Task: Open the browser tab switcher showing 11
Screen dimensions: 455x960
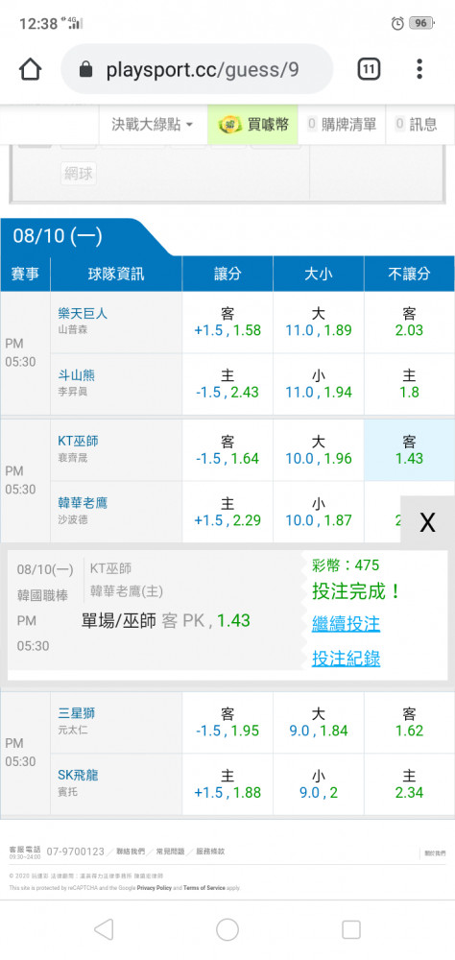Action: pyautogui.click(x=369, y=69)
